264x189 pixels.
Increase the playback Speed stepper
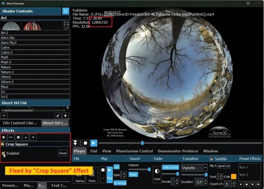tap(124, 173)
